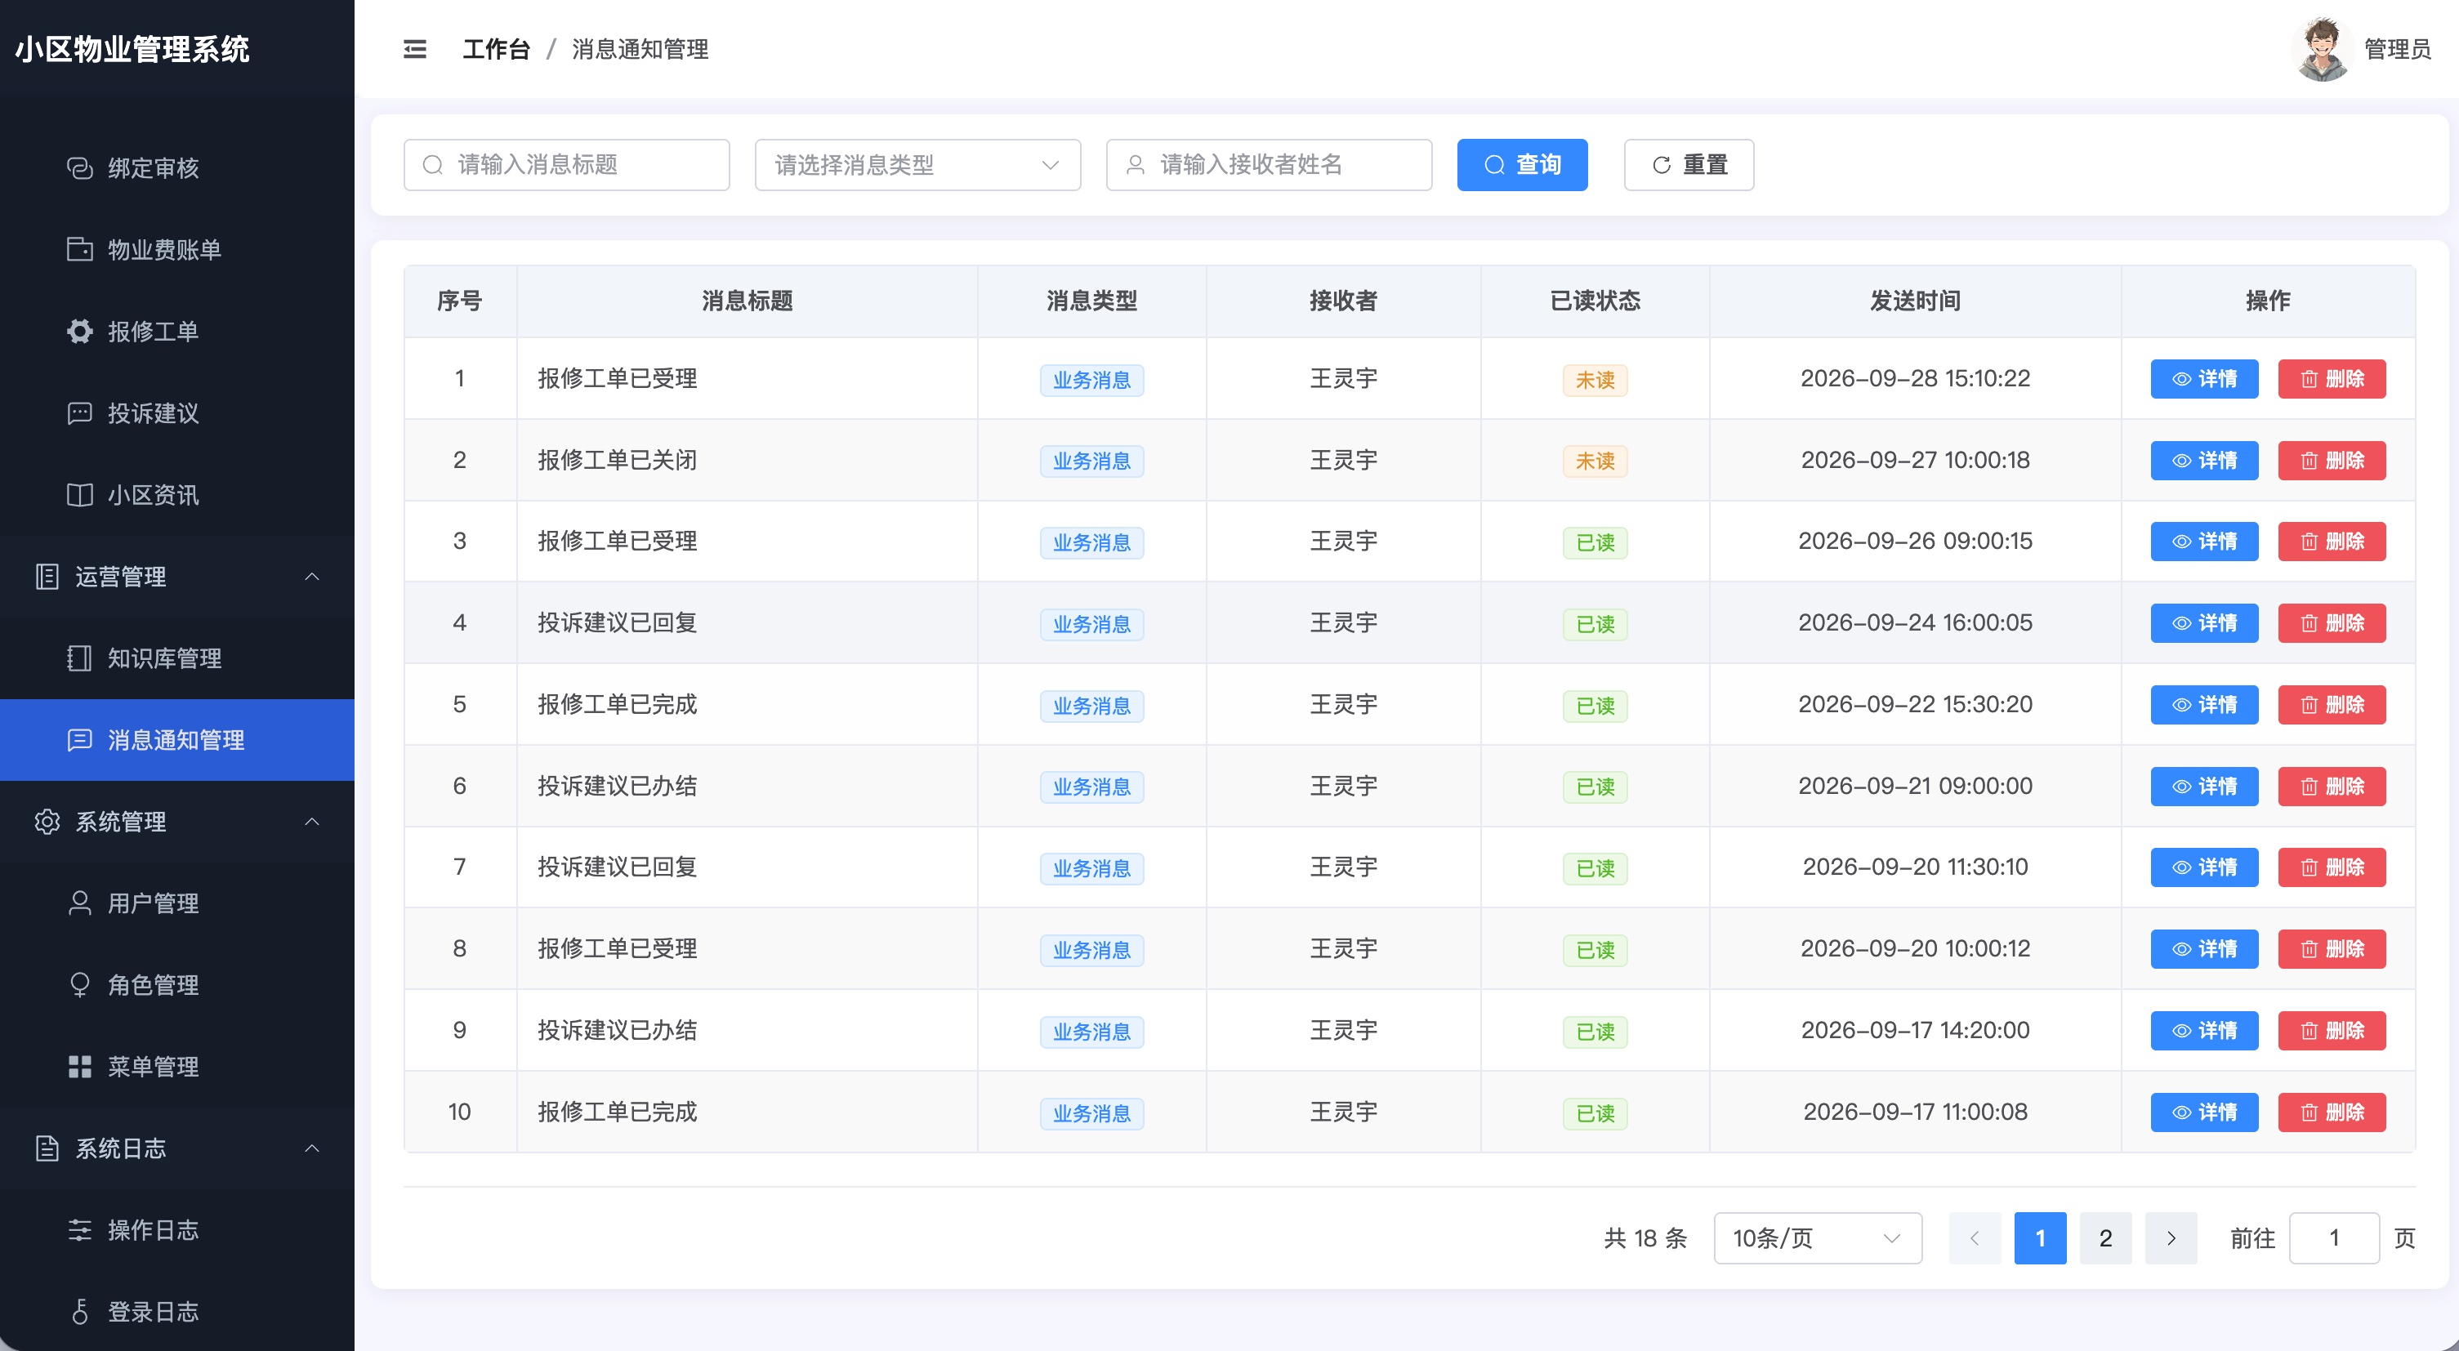Image resolution: width=2459 pixels, height=1351 pixels.
Task: Click the 菜单管理 grid icon
Action: [79, 1067]
